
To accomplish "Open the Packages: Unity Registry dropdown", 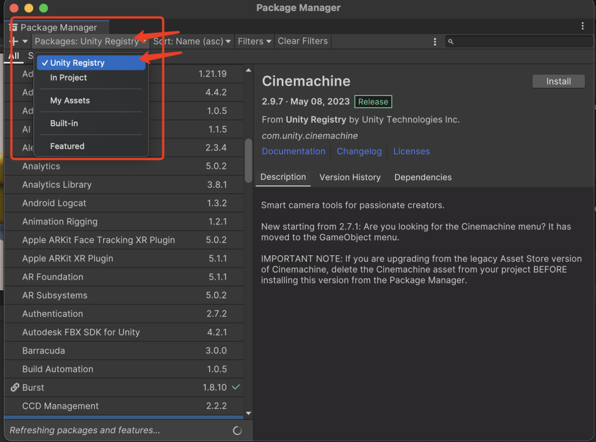I will click(90, 41).
